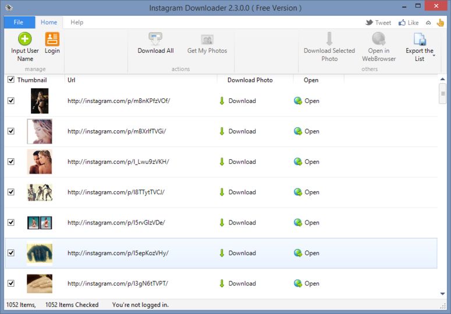Screen dimensions: 451x314
Task: Uncheck the I3gN6tTVPT row checkbox
Action: point(11,284)
